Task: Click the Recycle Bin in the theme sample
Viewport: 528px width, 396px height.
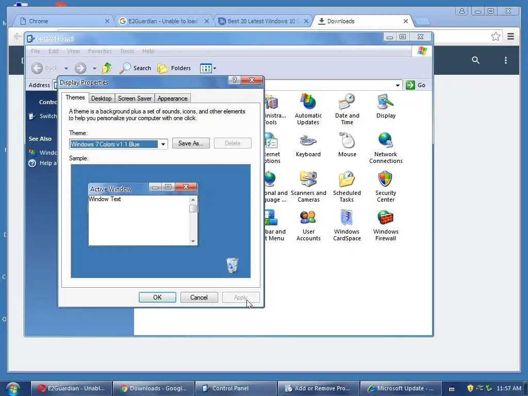Action: (x=232, y=265)
